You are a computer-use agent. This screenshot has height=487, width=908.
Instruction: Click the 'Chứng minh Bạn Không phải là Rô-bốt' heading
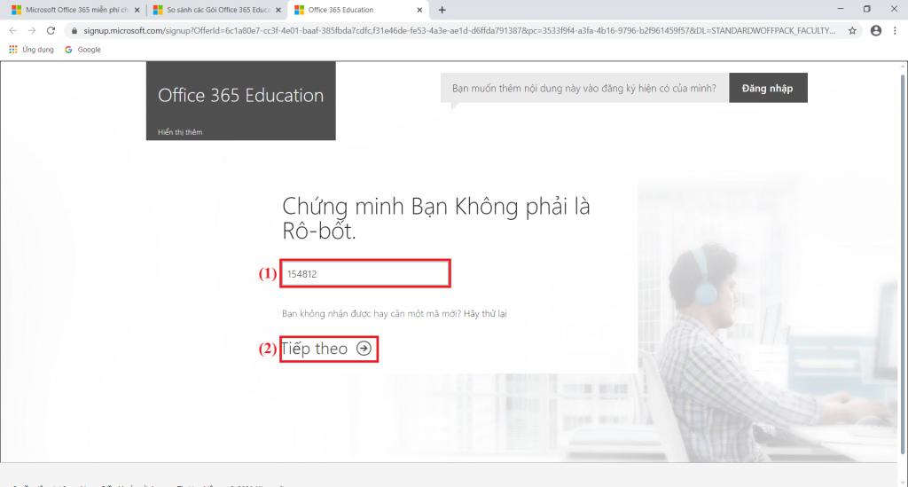point(435,218)
